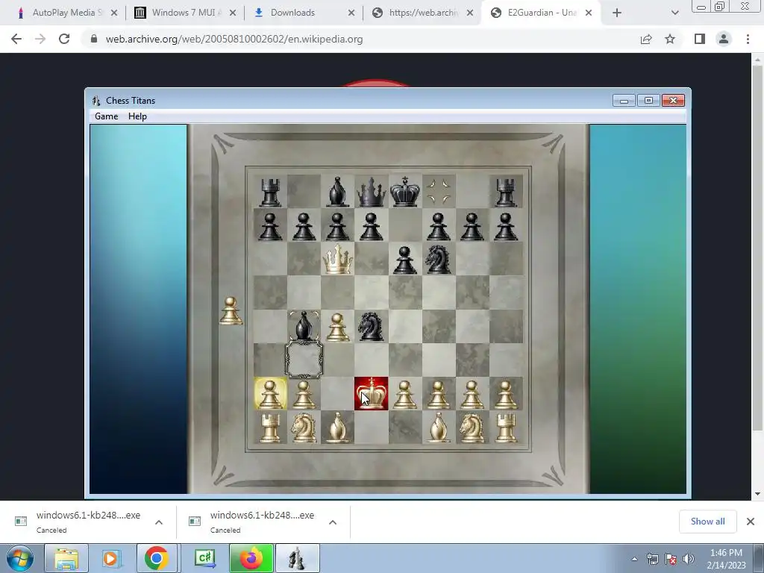Click the white queen on the board
Image resolution: width=764 pixels, height=573 pixels.
point(337,258)
